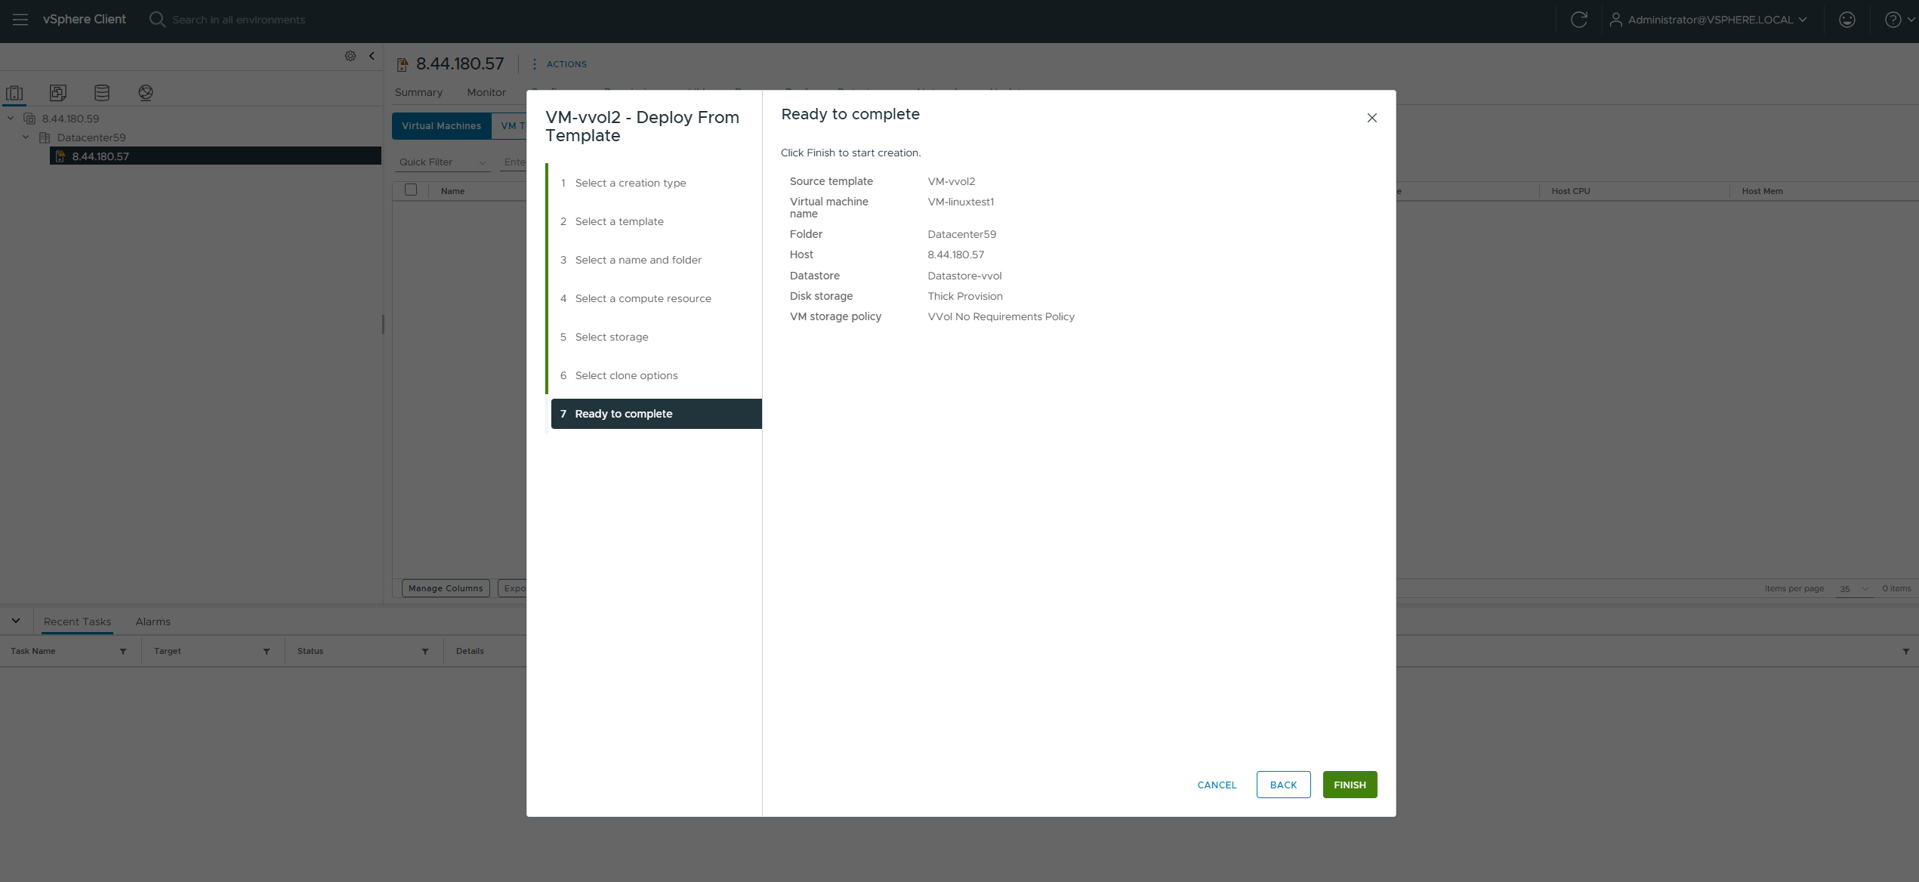Collapse the Recent Tasks bottom panel
Viewport: 1919px width, 882px height.
(x=16, y=621)
